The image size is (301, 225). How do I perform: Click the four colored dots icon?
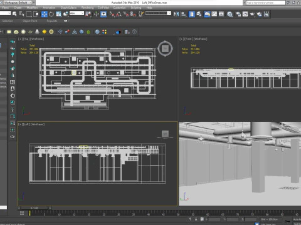(104, 32)
